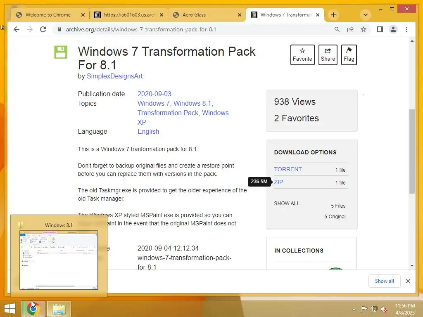
Task: Go back using browser back arrow
Action: coord(17,29)
